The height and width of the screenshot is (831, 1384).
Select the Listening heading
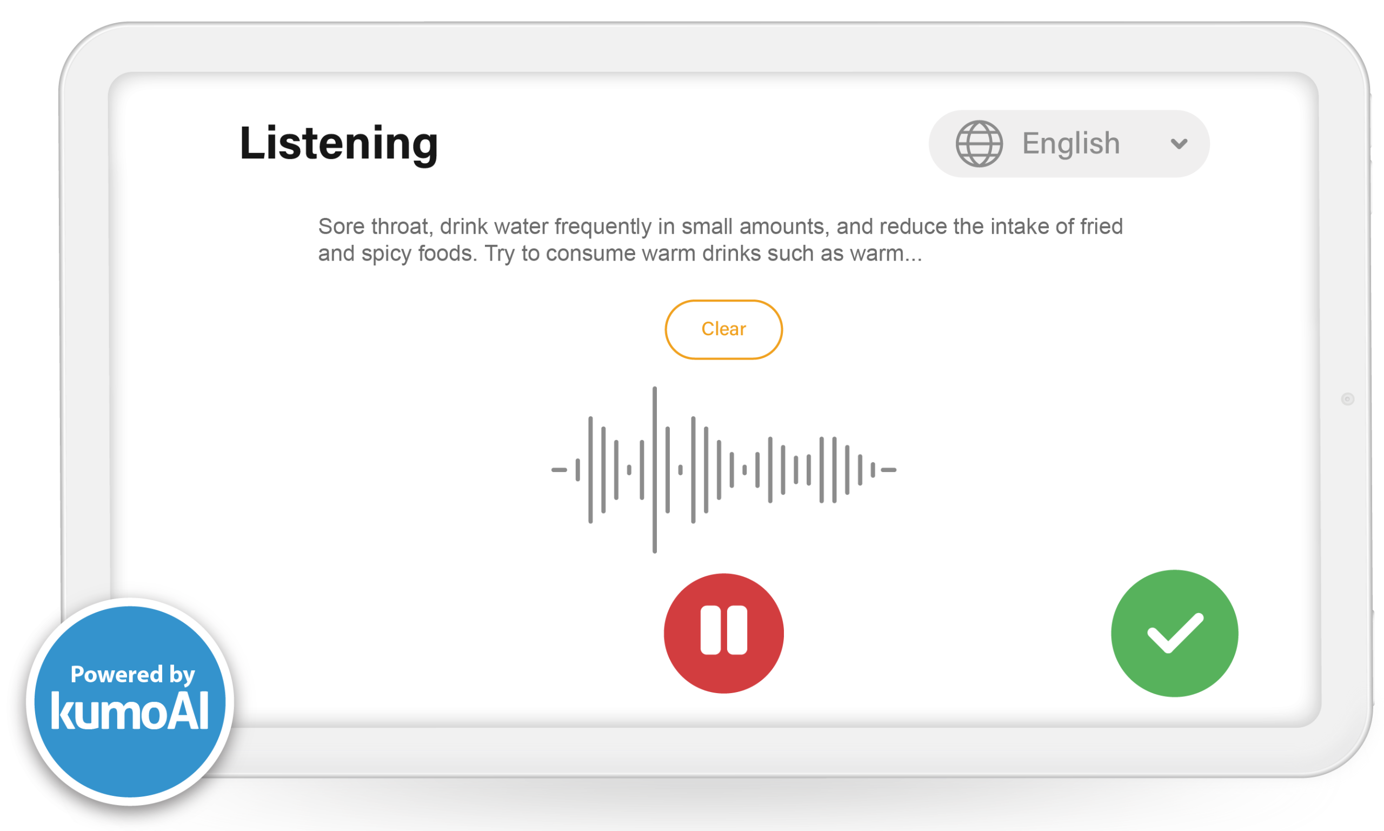(x=339, y=144)
